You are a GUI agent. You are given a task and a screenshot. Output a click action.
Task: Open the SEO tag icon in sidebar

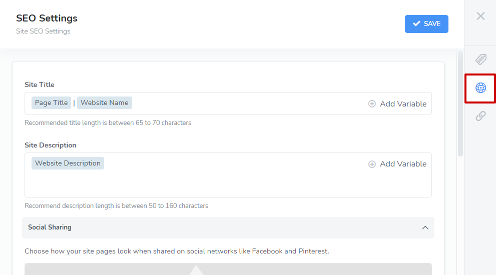point(480,59)
